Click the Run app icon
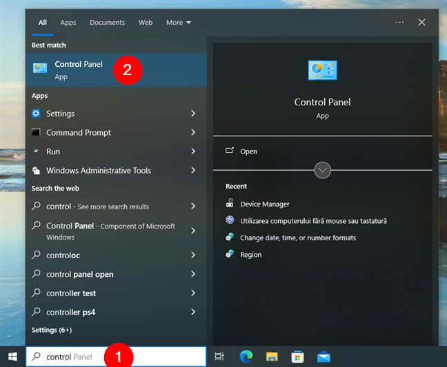The image size is (447, 367). click(x=36, y=151)
